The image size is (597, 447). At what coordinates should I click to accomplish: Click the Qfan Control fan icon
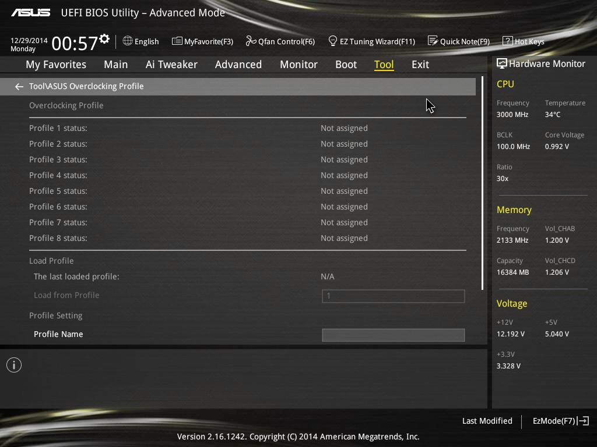point(251,41)
